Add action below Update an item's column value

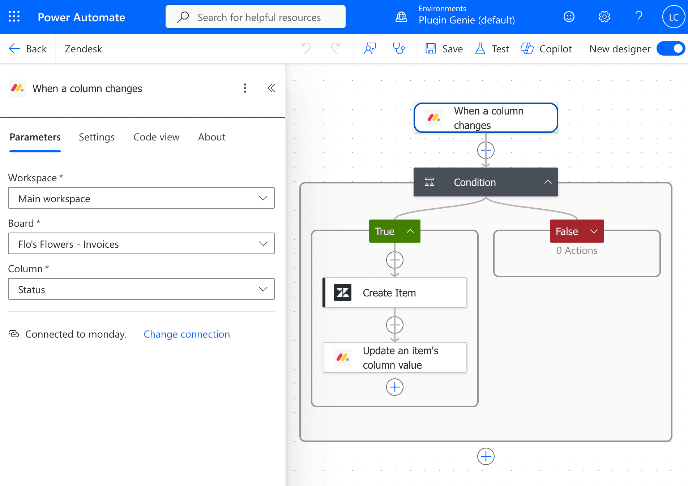(394, 387)
